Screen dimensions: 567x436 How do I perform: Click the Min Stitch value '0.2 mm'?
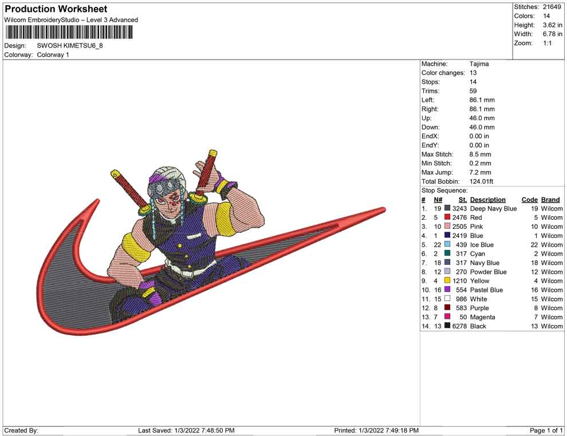click(x=480, y=163)
